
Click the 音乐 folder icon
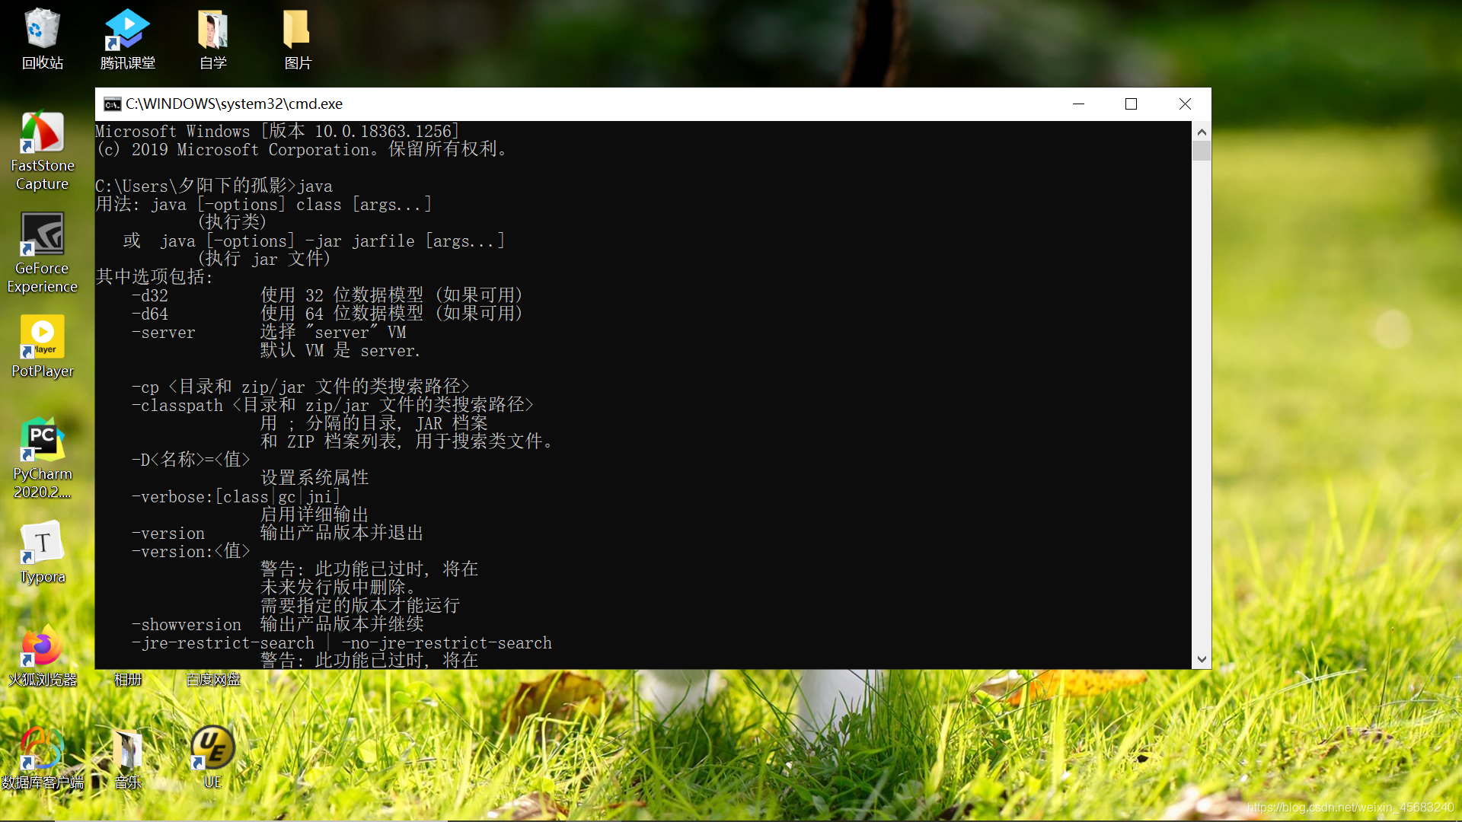[127, 750]
